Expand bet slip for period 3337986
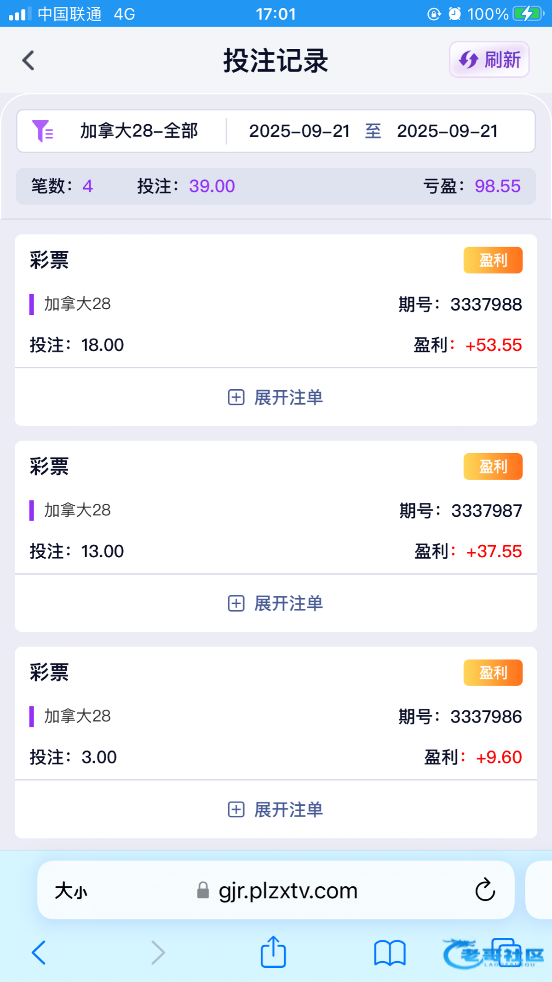 coord(276,809)
